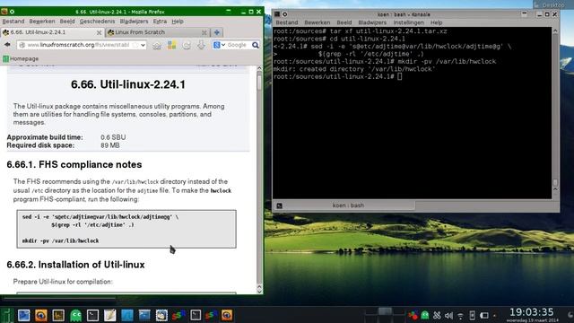574x323 pixels.
Task: Open Konsole Instellingen menu
Action: (409, 22)
